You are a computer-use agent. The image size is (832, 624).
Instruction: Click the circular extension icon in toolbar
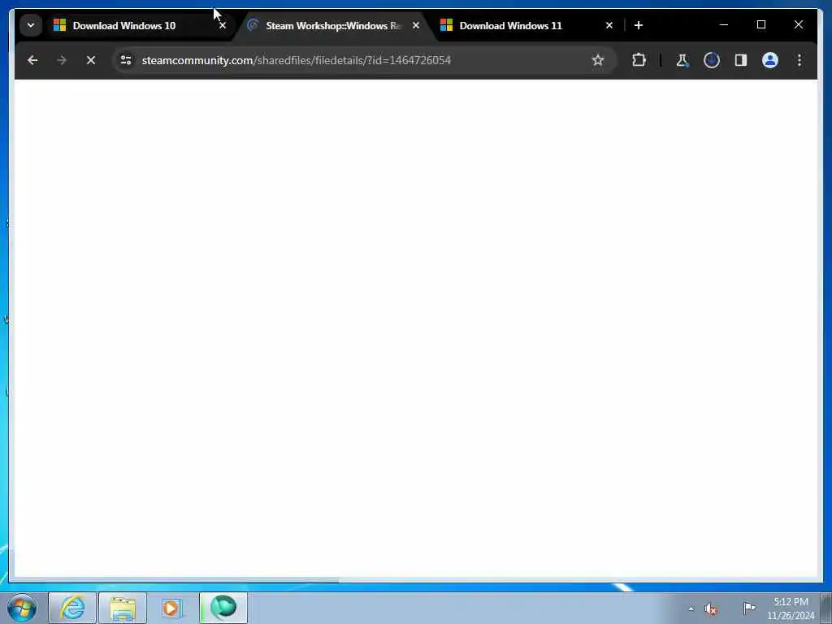(x=712, y=60)
